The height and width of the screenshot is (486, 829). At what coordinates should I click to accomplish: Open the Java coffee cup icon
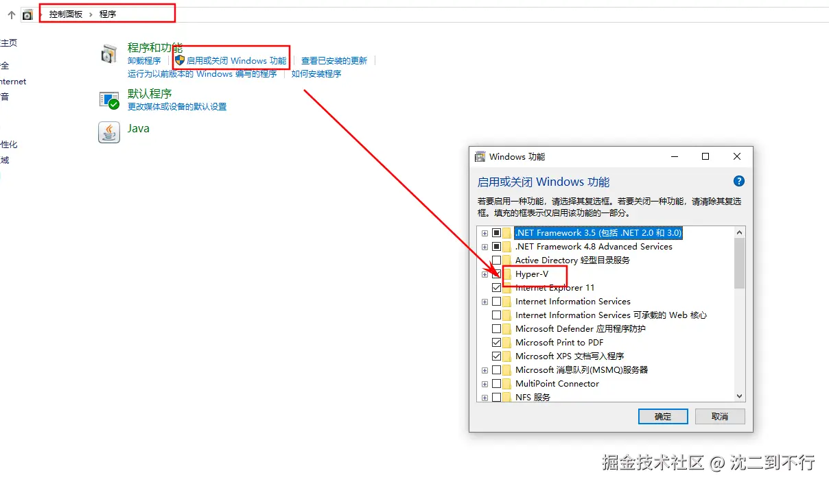pos(109,132)
